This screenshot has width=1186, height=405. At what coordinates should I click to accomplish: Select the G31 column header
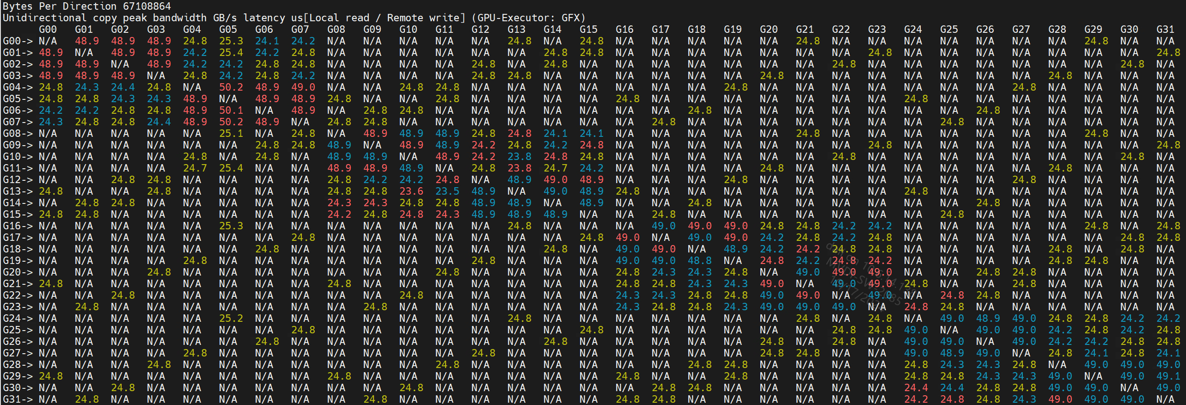click(x=1165, y=29)
